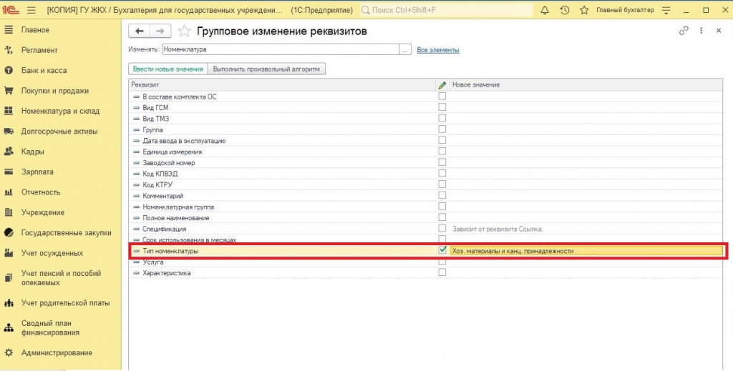The height and width of the screenshot is (371, 733).
Task: Check the Комментарий checkbox
Action: (442, 196)
